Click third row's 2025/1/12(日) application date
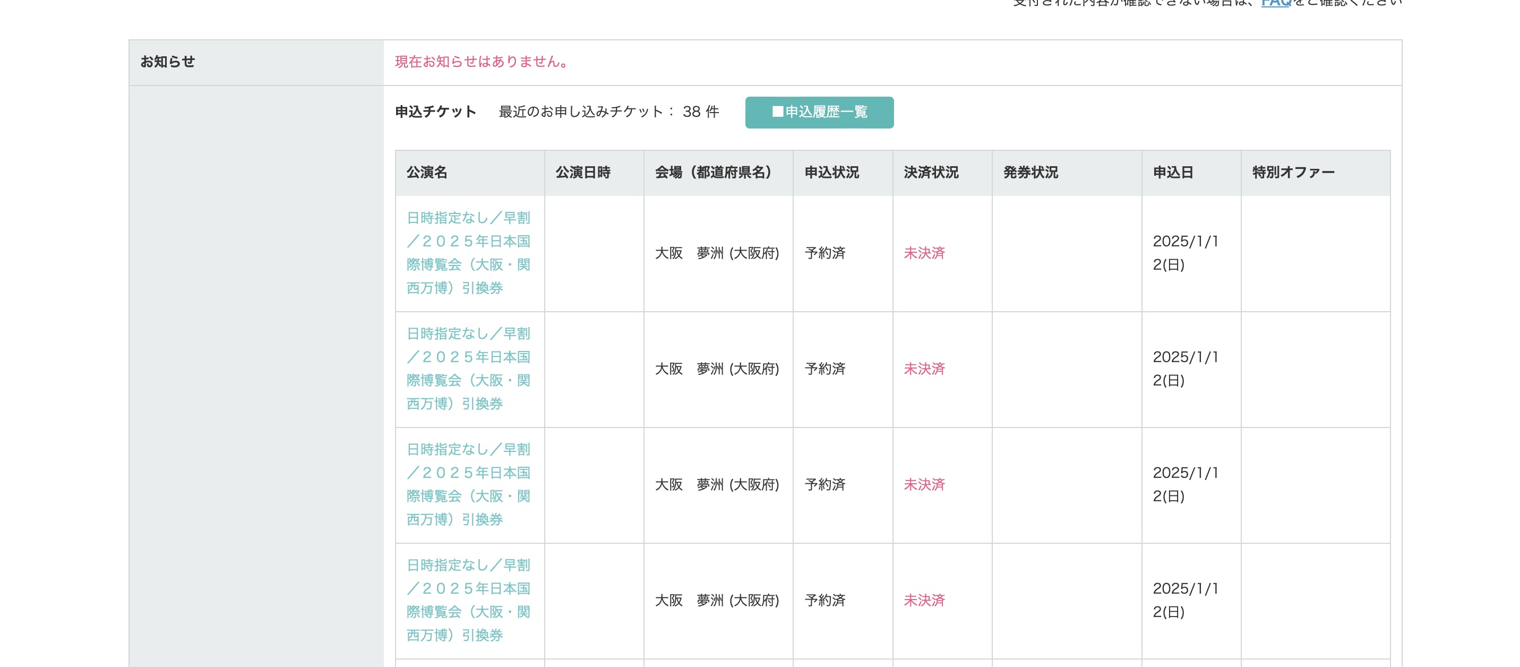The width and height of the screenshot is (1520, 667). point(1186,485)
